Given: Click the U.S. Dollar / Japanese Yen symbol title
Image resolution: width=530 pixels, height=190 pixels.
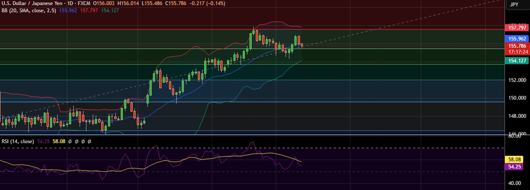Looking at the screenshot, I should (x=31, y=3).
